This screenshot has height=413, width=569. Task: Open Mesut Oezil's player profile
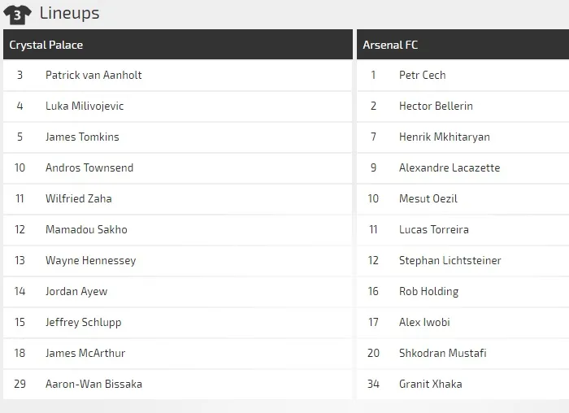tap(428, 198)
